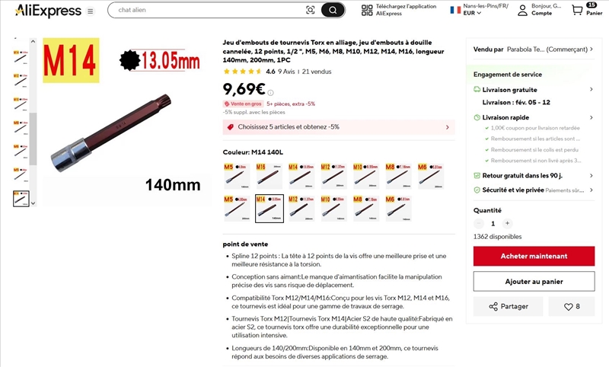Click the account profile icon
Screen dimensions: 609x367
click(x=523, y=10)
